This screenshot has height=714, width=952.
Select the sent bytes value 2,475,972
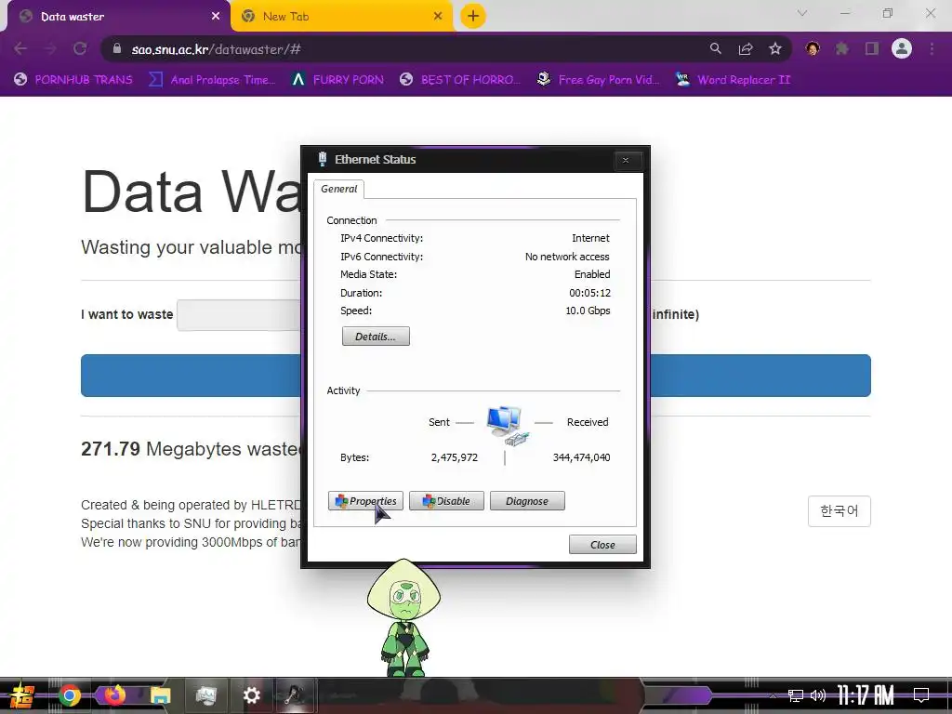point(454,457)
